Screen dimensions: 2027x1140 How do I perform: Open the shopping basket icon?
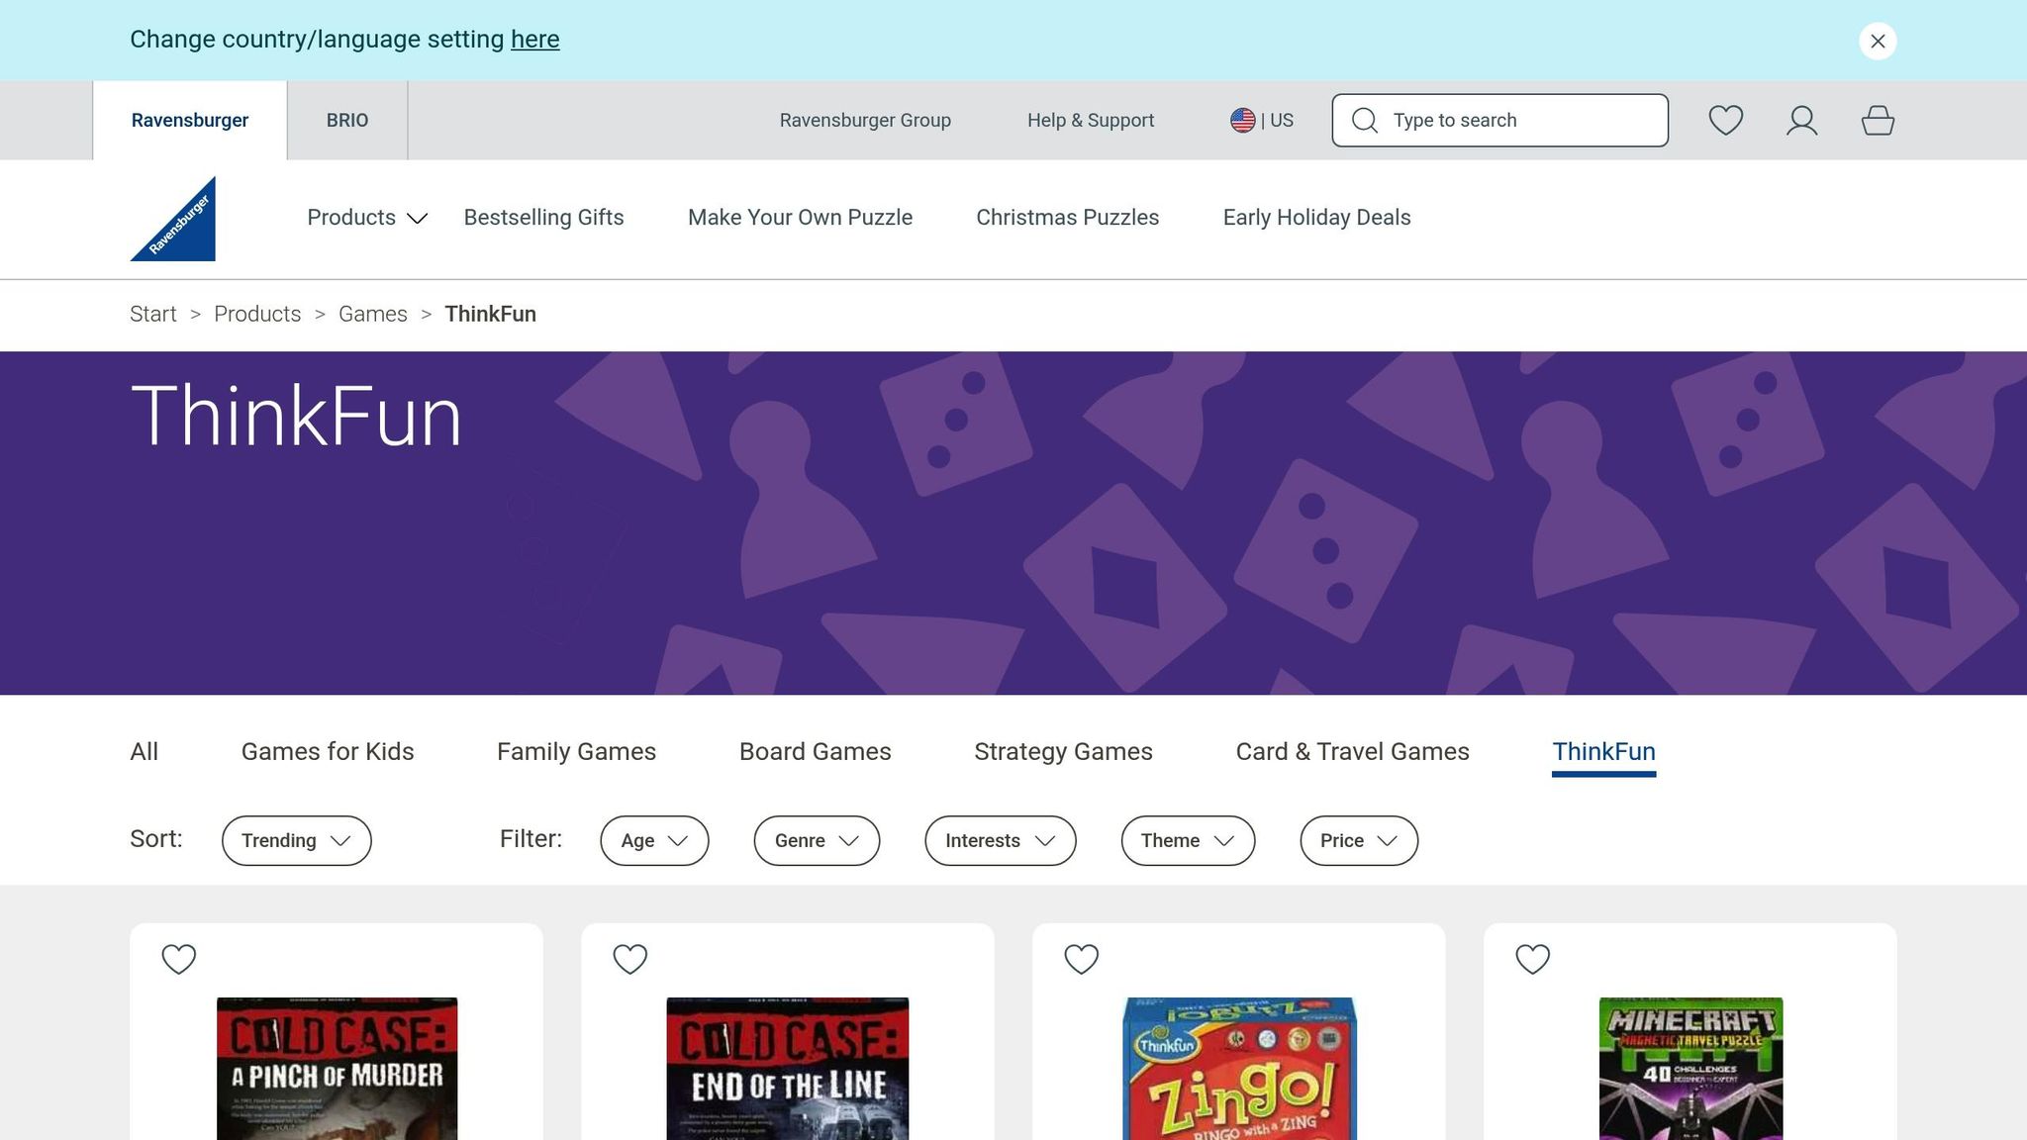tap(1878, 121)
